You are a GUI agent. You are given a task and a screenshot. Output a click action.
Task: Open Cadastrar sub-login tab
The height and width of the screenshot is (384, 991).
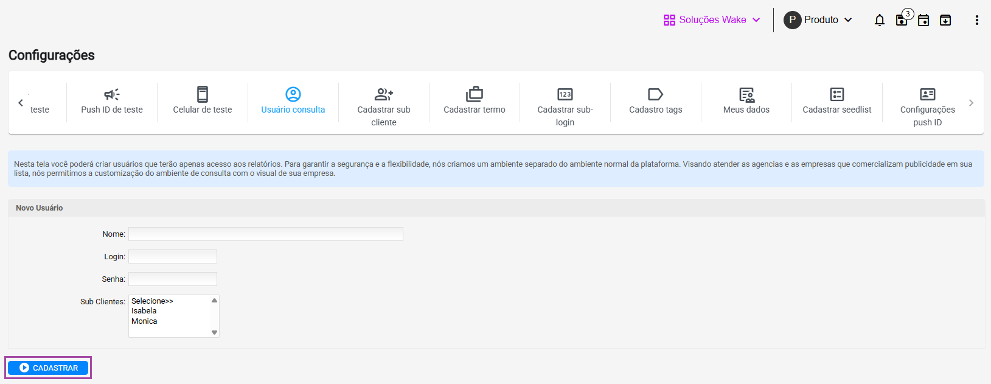coord(565,116)
